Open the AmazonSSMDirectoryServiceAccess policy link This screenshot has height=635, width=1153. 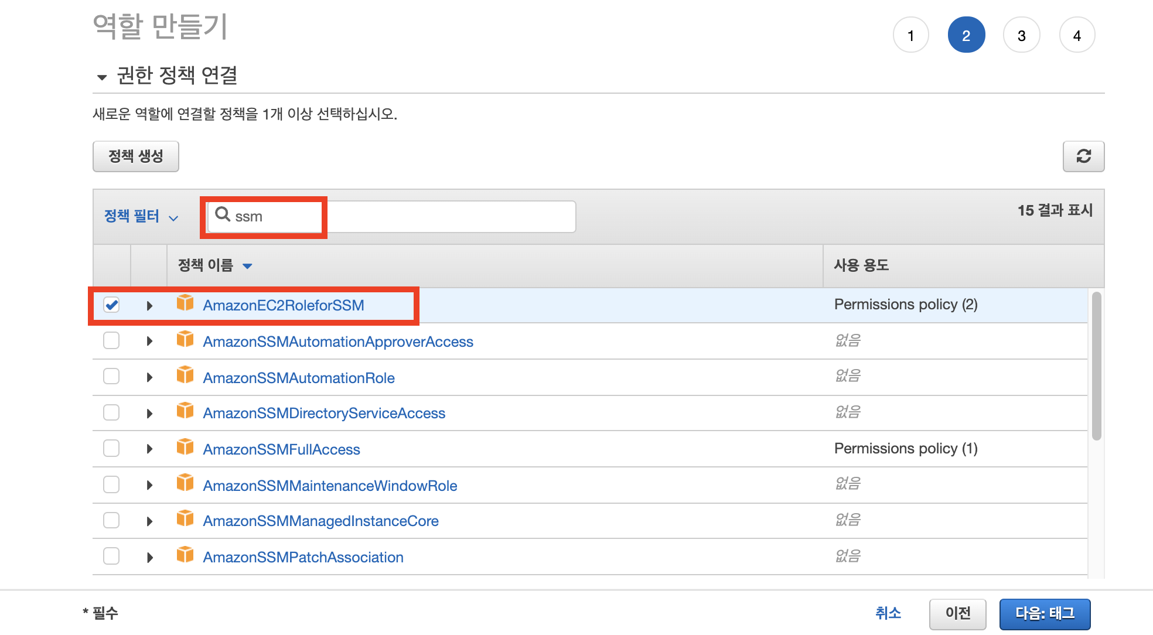[324, 414]
